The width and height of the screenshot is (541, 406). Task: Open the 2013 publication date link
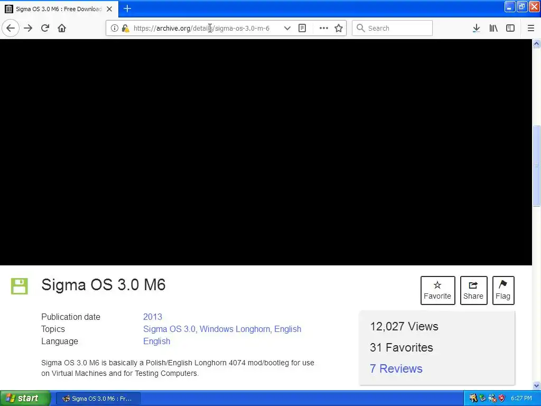pyautogui.click(x=153, y=317)
